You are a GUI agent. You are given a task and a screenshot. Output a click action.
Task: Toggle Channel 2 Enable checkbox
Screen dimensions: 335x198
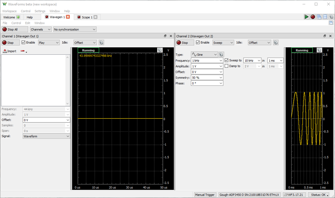(198, 43)
